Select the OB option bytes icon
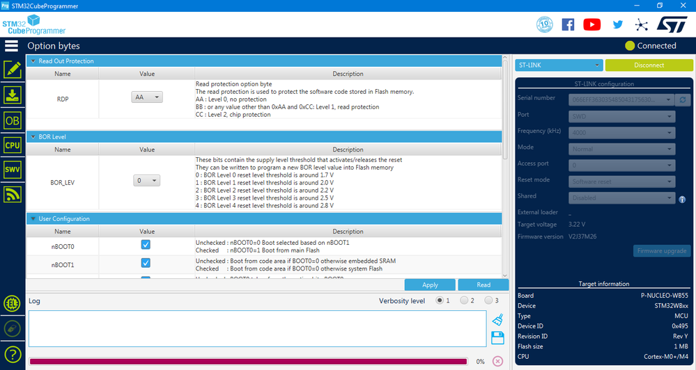The image size is (696, 370). pos(13,120)
